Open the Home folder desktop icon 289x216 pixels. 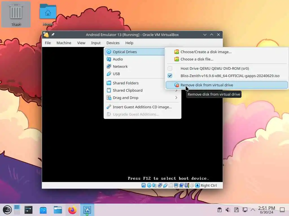(x=48, y=15)
